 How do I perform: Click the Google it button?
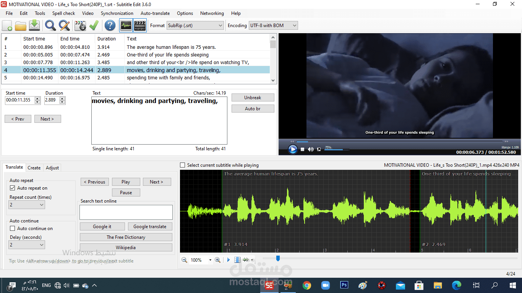click(102, 227)
